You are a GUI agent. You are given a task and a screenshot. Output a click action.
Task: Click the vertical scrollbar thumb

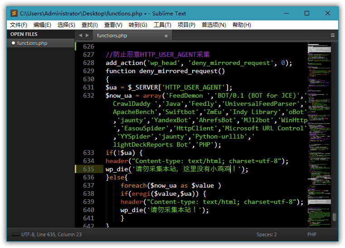pos(335,217)
